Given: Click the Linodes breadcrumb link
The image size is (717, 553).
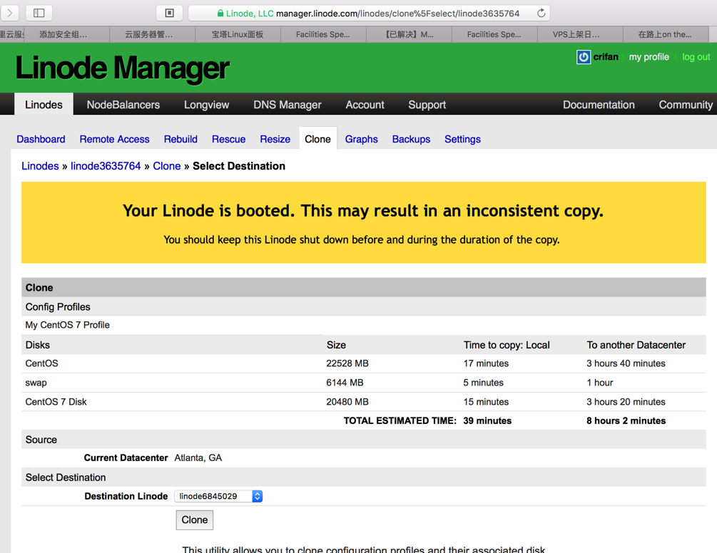Looking at the screenshot, I should tap(40, 166).
